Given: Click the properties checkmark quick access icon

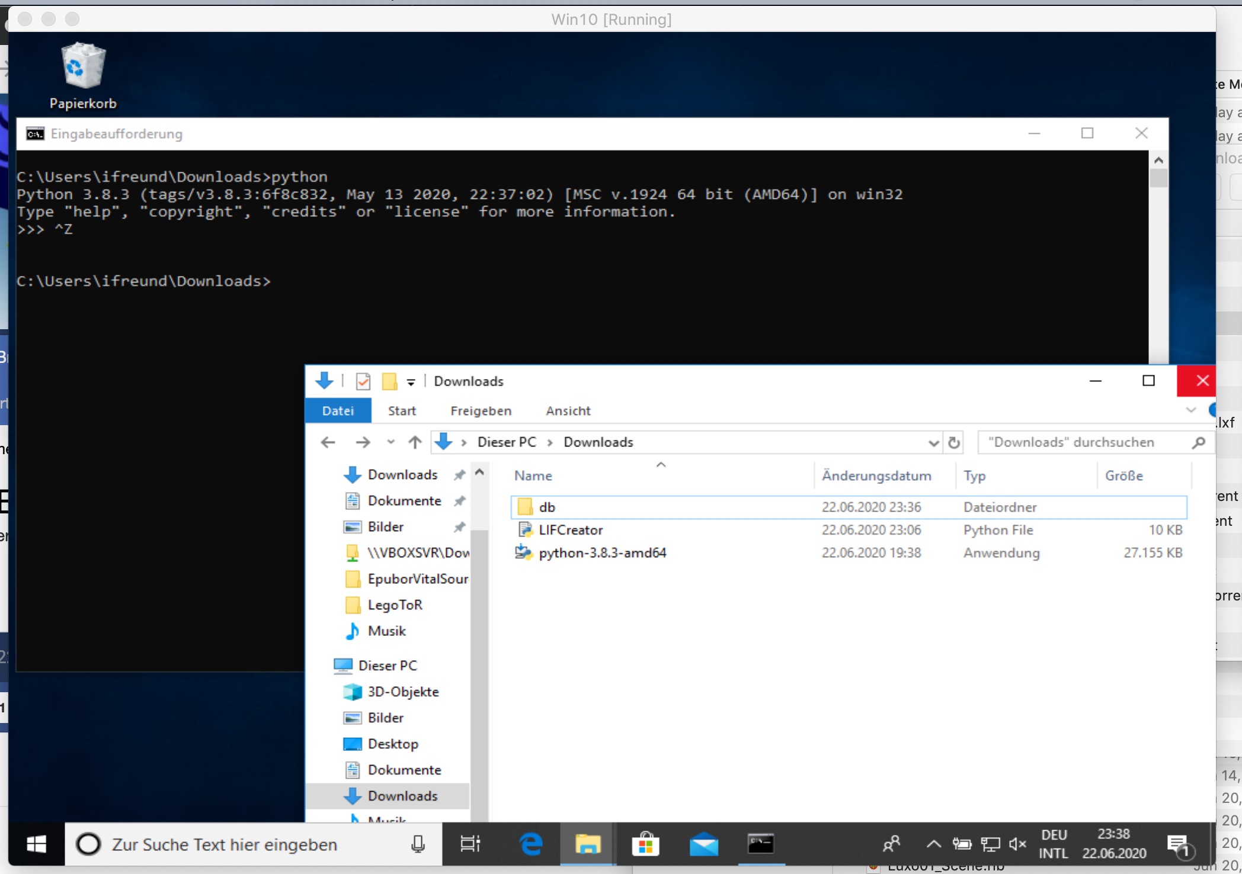Looking at the screenshot, I should tap(363, 381).
